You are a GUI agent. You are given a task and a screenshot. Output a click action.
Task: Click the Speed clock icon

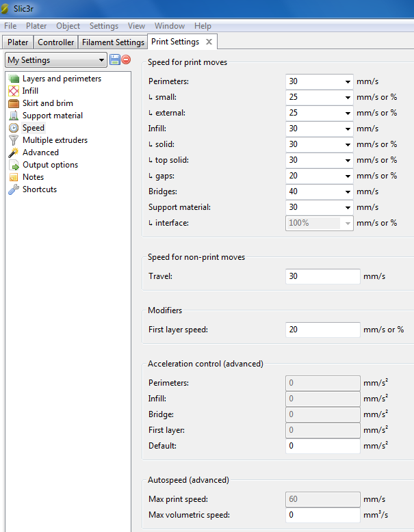point(14,128)
